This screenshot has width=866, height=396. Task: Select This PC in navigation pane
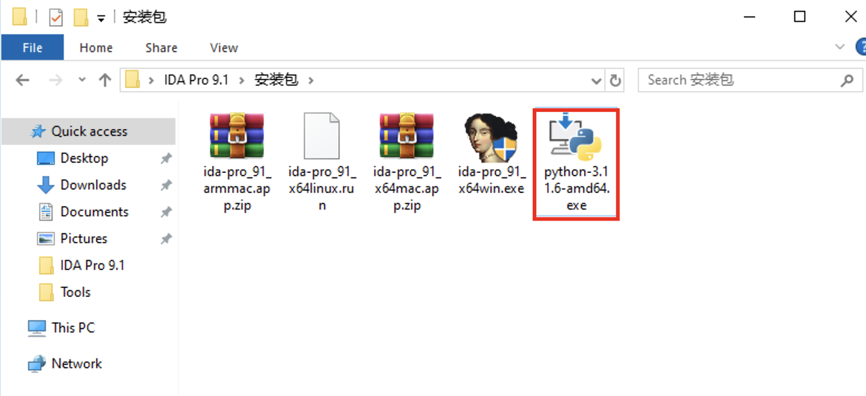point(73,328)
